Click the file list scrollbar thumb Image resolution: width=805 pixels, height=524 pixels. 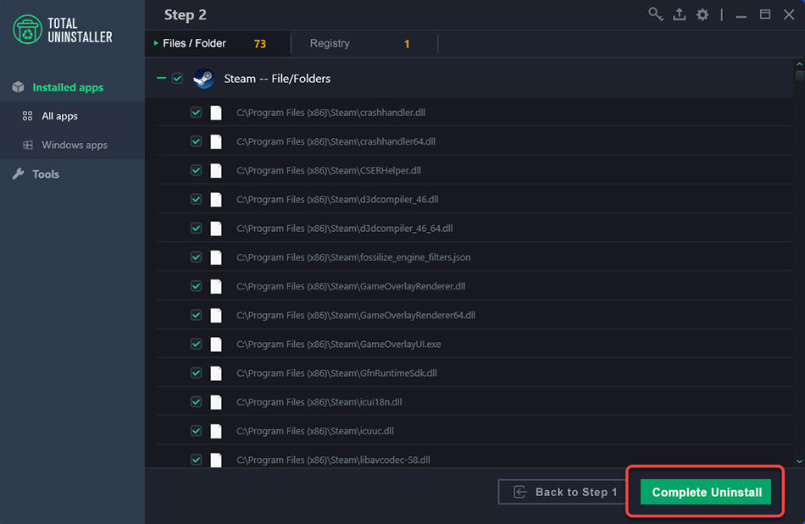tap(799, 75)
